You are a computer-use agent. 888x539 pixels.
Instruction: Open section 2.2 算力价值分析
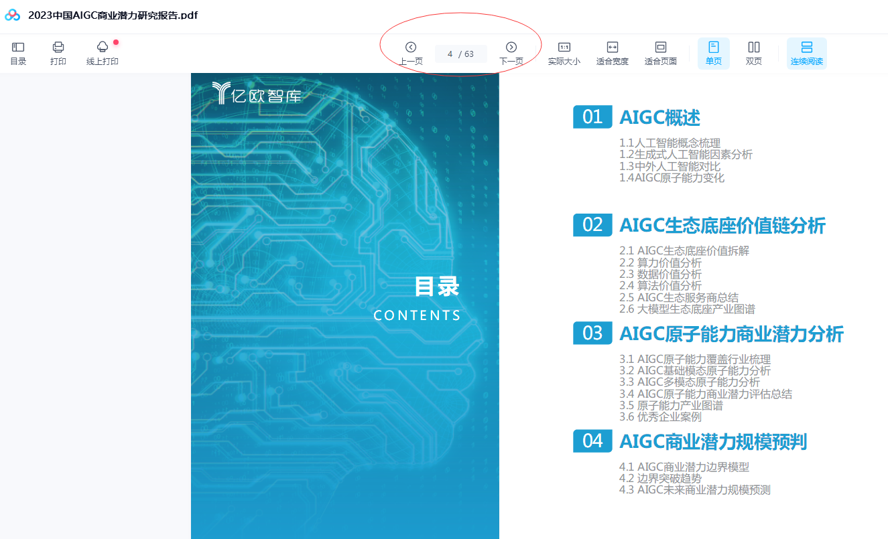pos(660,263)
